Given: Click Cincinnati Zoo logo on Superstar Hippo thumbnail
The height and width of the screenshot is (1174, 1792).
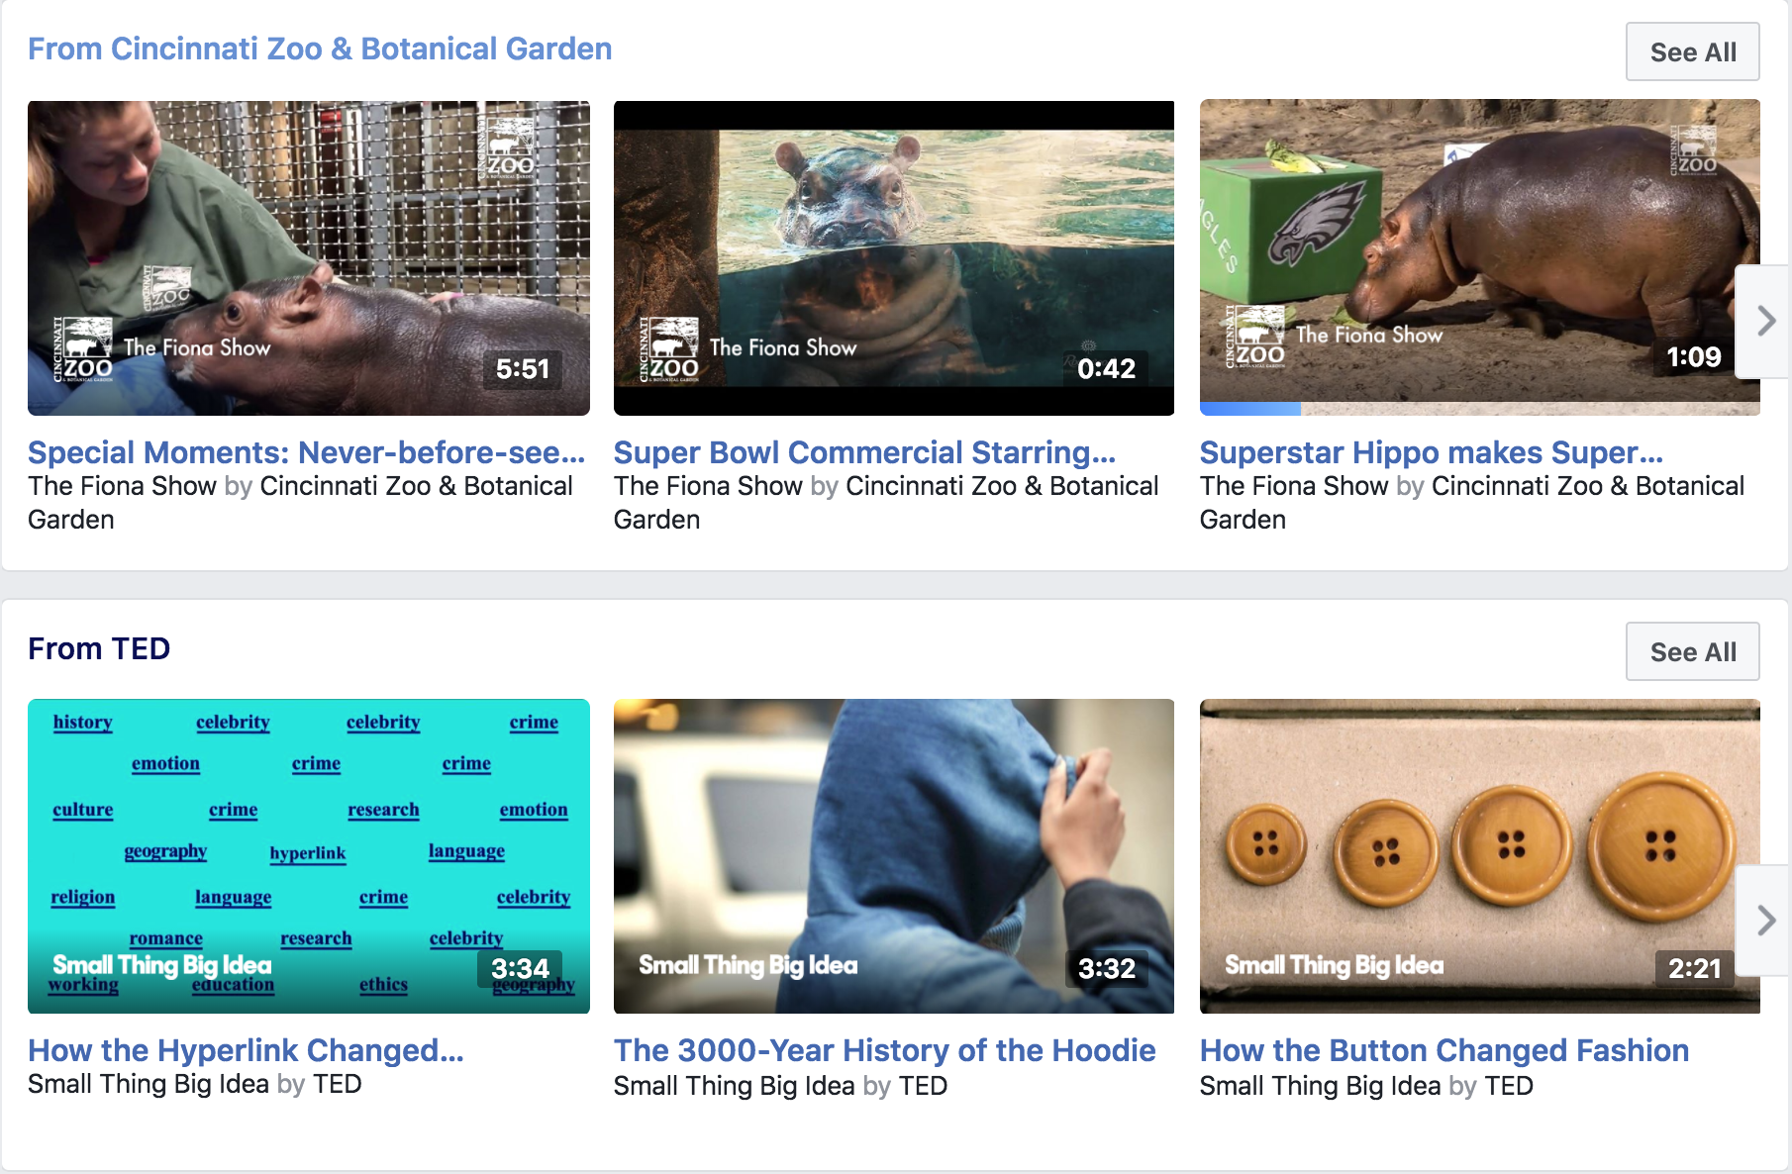Looking at the screenshot, I should 1255,338.
